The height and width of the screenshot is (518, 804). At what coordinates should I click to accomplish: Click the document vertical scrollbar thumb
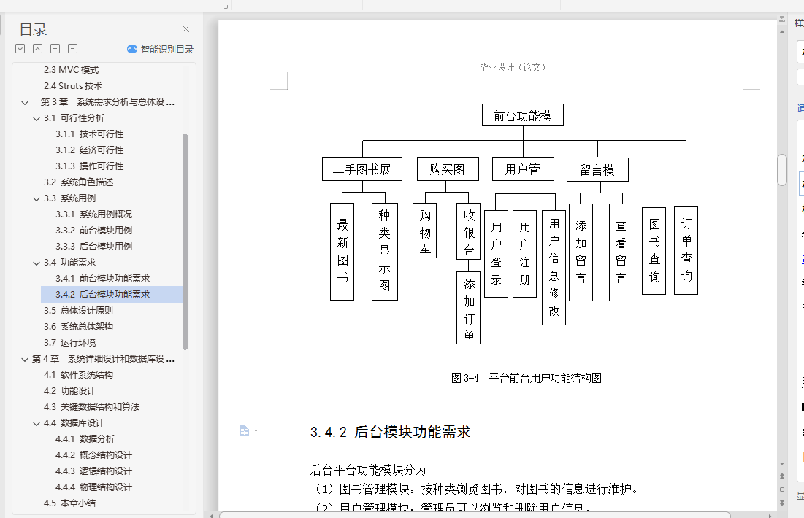[x=782, y=169]
